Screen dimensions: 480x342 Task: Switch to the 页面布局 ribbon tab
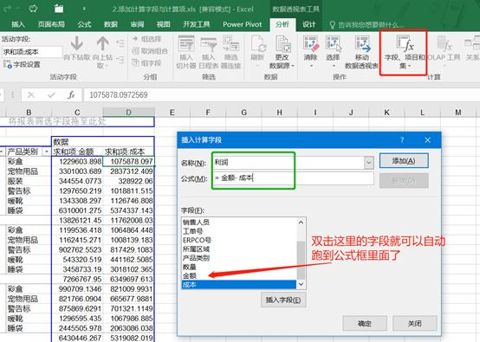pyautogui.click(x=51, y=24)
